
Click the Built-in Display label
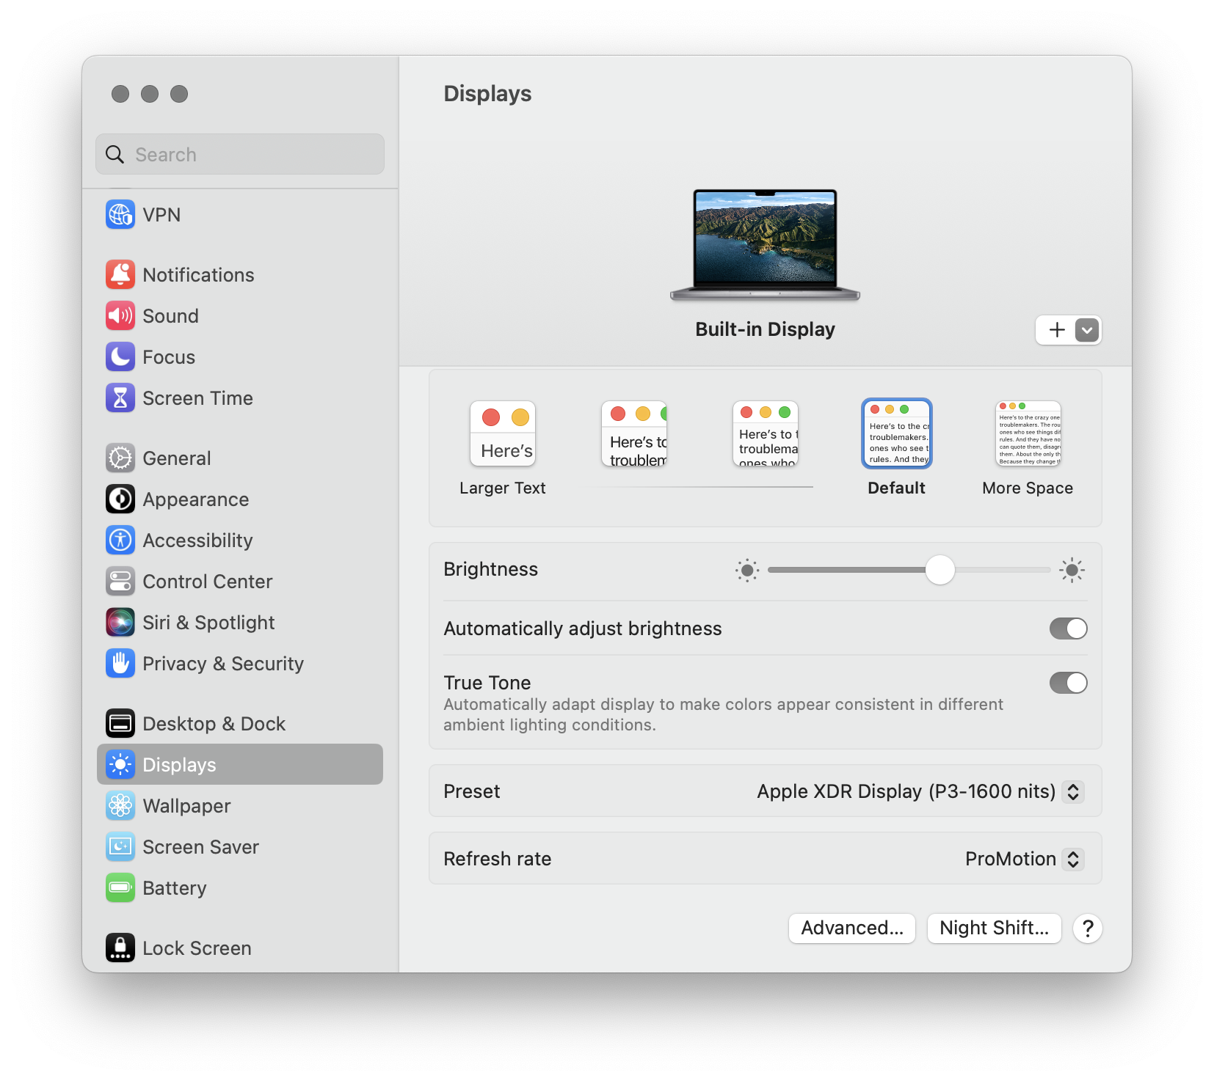pos(765,329)
